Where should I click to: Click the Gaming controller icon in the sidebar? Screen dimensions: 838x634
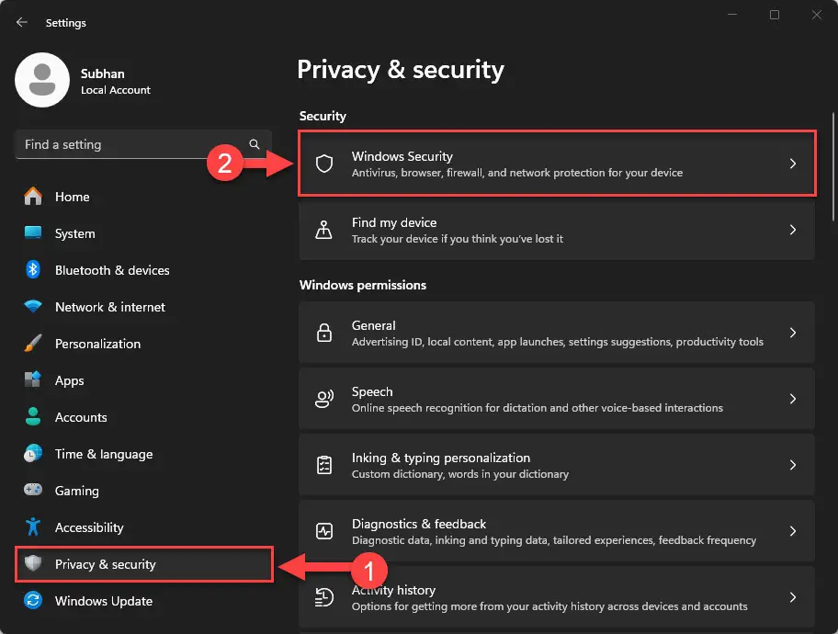coord(32,491)
